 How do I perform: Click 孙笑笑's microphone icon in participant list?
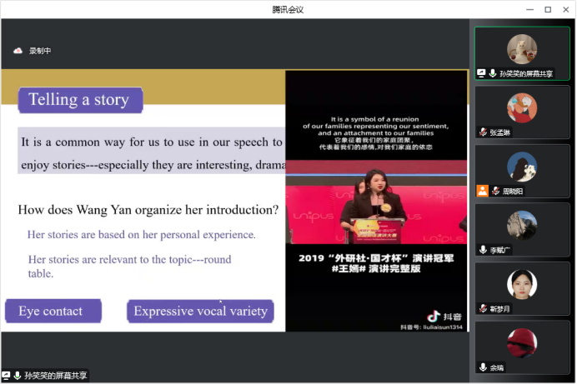tap(493, 73)
